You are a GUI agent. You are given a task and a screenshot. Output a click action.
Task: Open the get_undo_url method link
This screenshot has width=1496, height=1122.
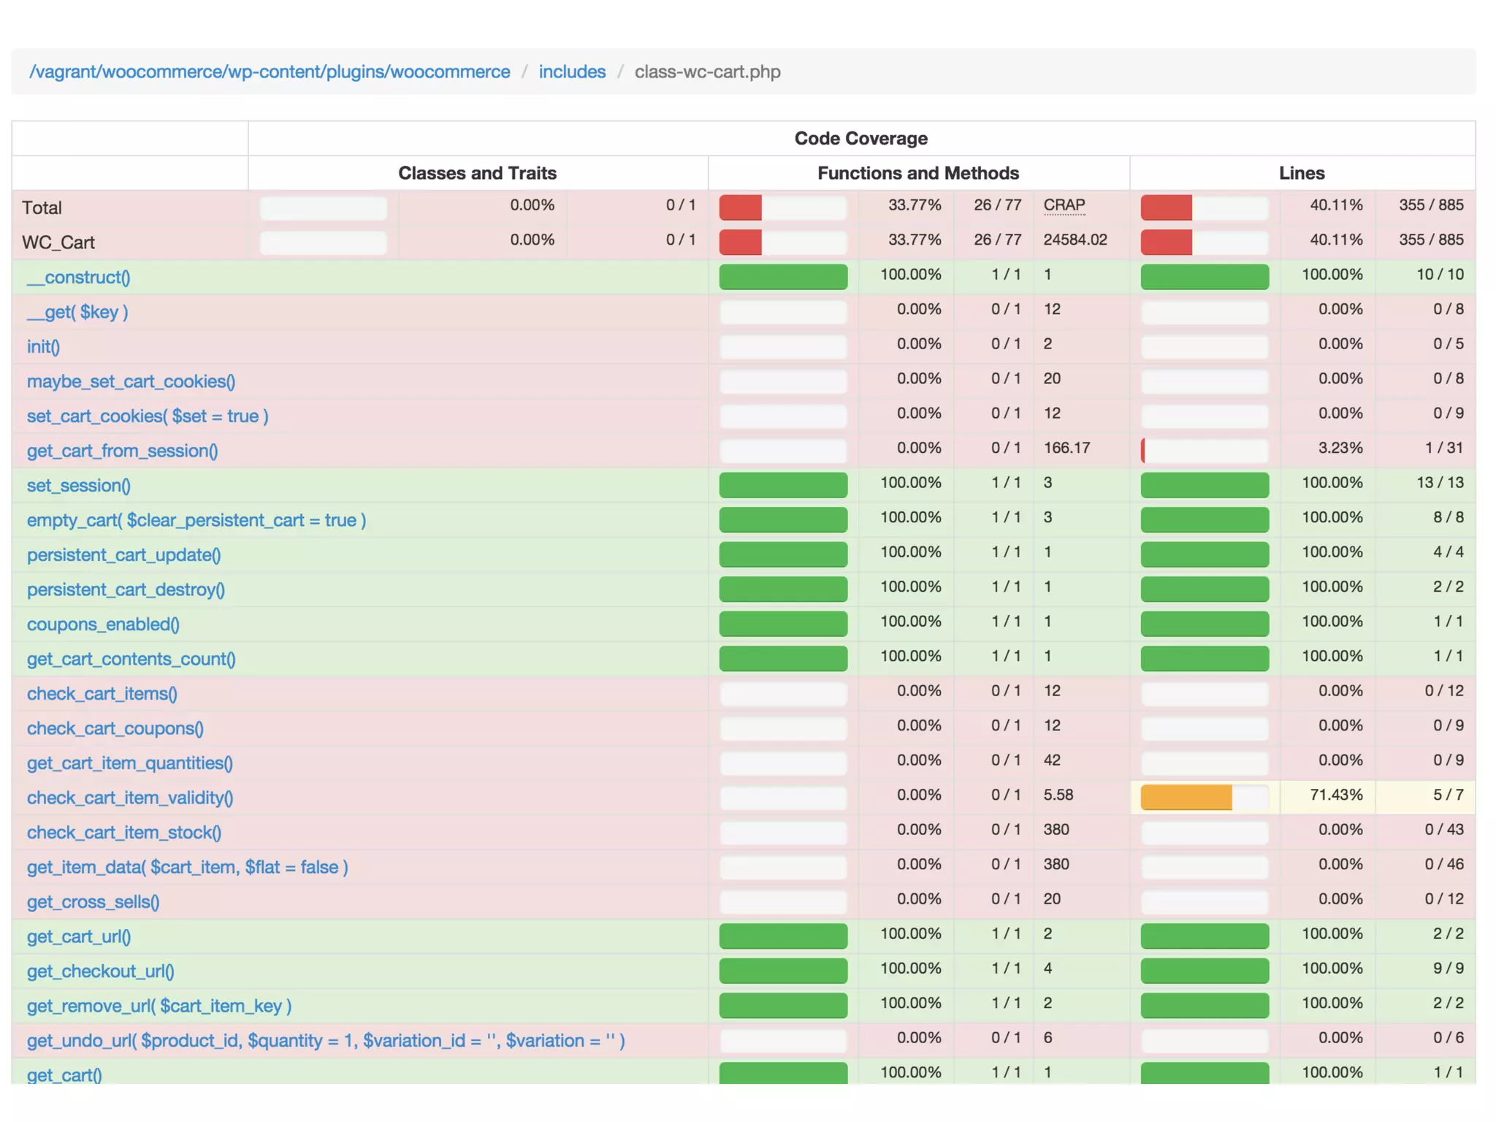tap(325, 1041)
